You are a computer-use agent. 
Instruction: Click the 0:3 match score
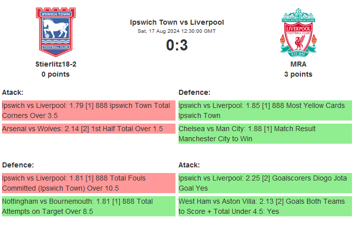[x=177, y=45]
